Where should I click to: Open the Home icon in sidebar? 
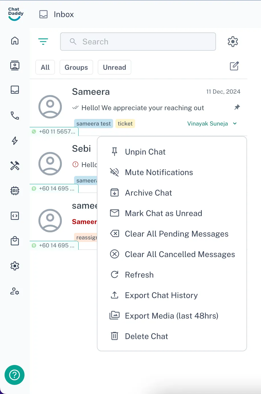pyautogui.click(x=15, y=41)
